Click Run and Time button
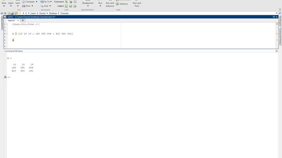This screenshot has height=158, width=282. pyautogui.click(x=137, y=4)
